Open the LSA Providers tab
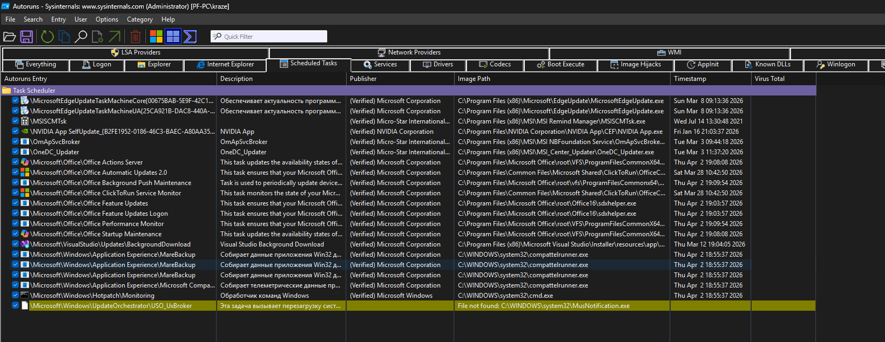This screenshot has width=885, height=342. (x=136, y=53)
